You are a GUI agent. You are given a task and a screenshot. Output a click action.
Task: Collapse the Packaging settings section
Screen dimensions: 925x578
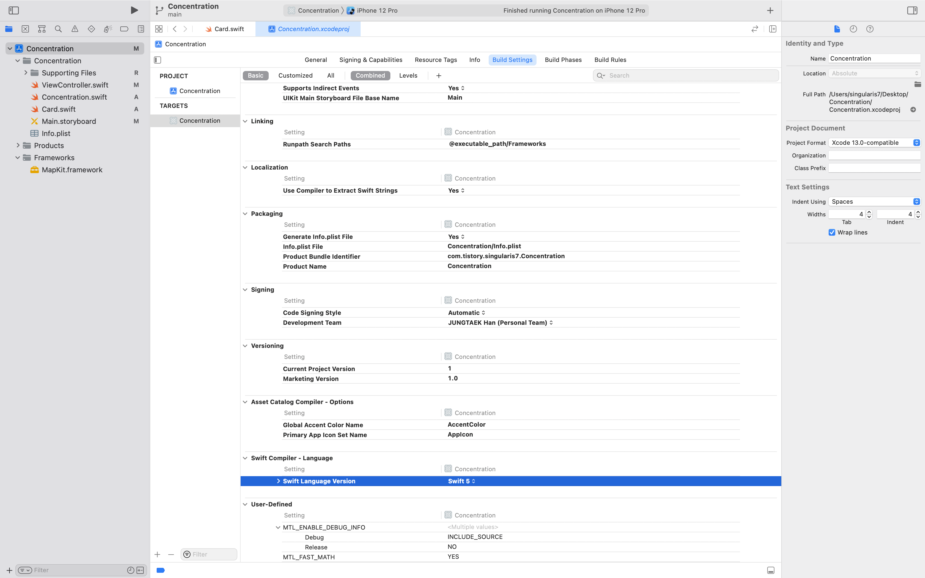coord(245,214)
